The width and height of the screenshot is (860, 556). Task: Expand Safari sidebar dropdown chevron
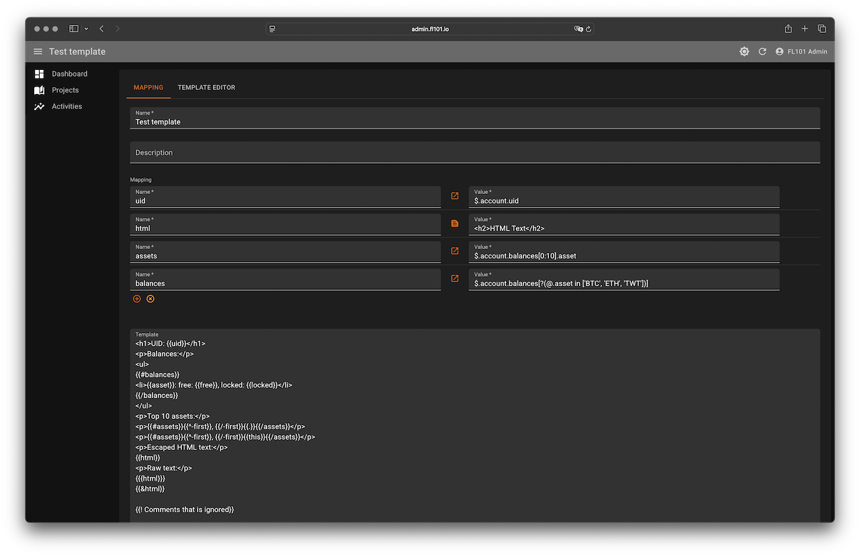[x=86, y=29]
